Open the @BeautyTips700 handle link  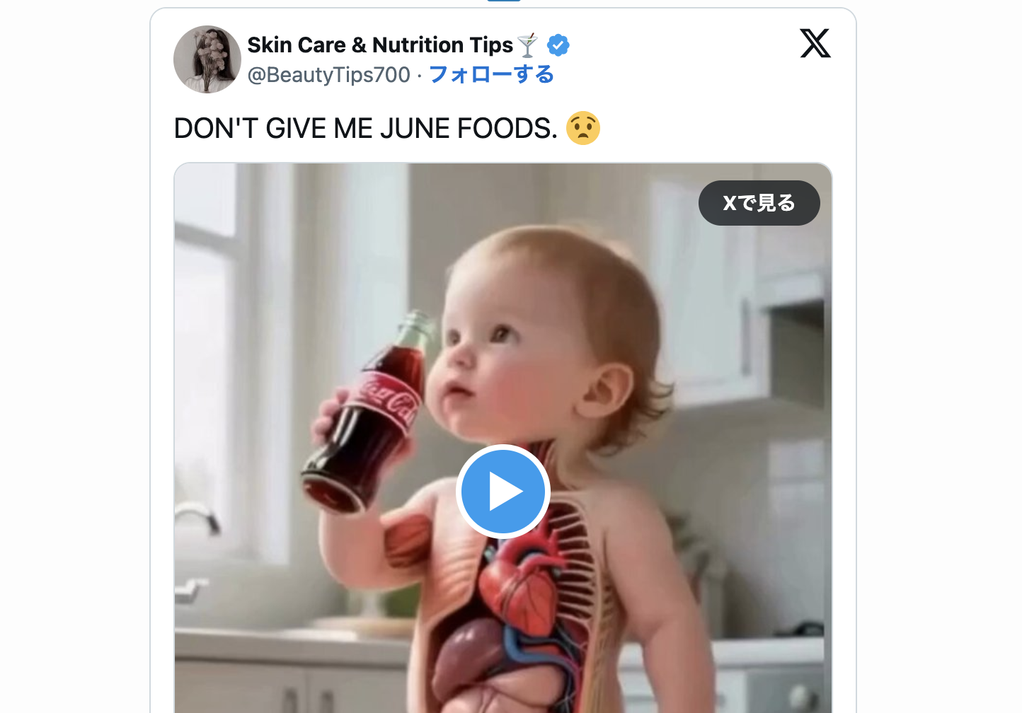(328, 74)
